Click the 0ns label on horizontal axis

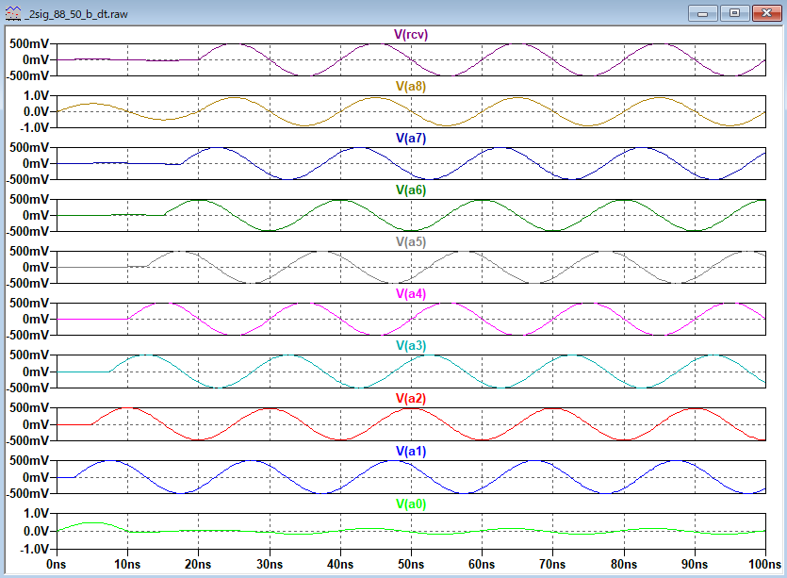coord(57,564)
